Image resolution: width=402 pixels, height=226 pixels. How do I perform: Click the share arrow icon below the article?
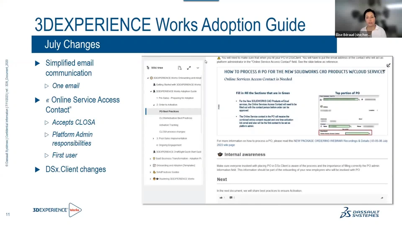click(x=382, y=198)
